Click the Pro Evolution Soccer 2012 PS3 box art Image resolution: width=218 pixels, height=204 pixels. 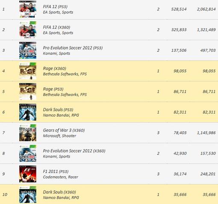point(28,50)
